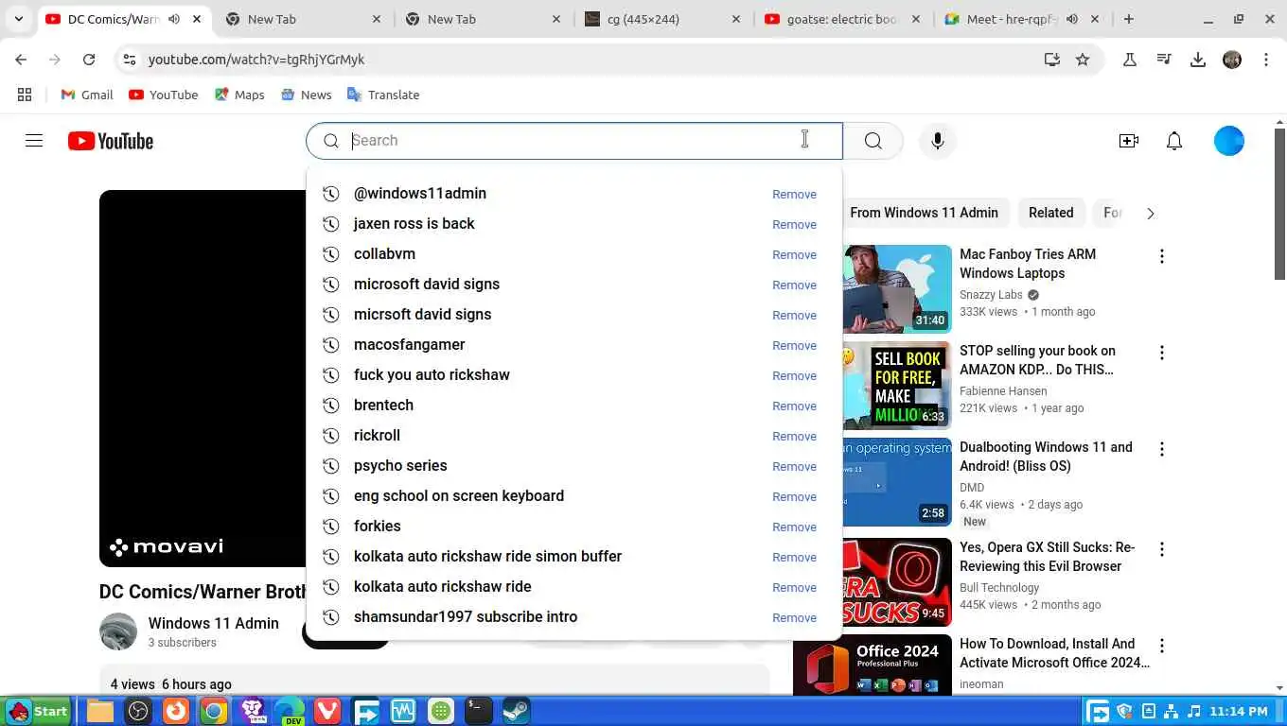Click install app icon in address bar
1287x726 pixels.
coord(1051,60)
